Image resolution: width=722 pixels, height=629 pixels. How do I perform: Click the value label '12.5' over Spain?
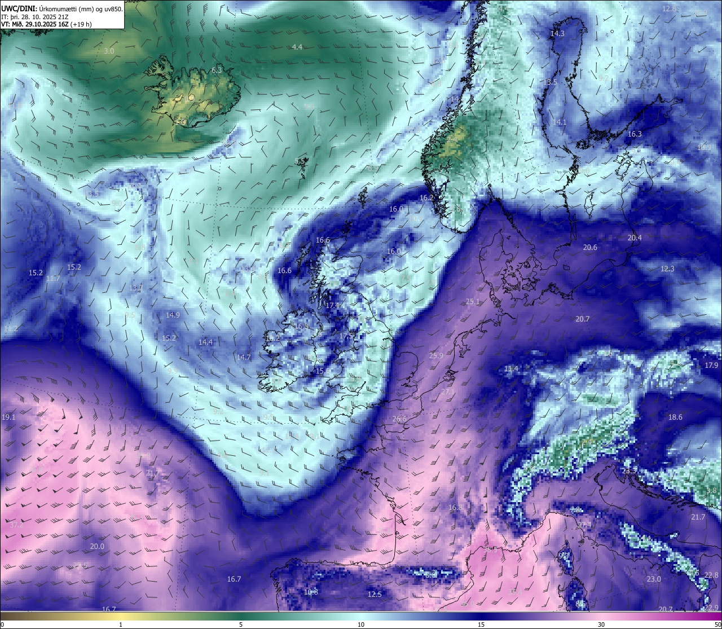click(375, 595)
